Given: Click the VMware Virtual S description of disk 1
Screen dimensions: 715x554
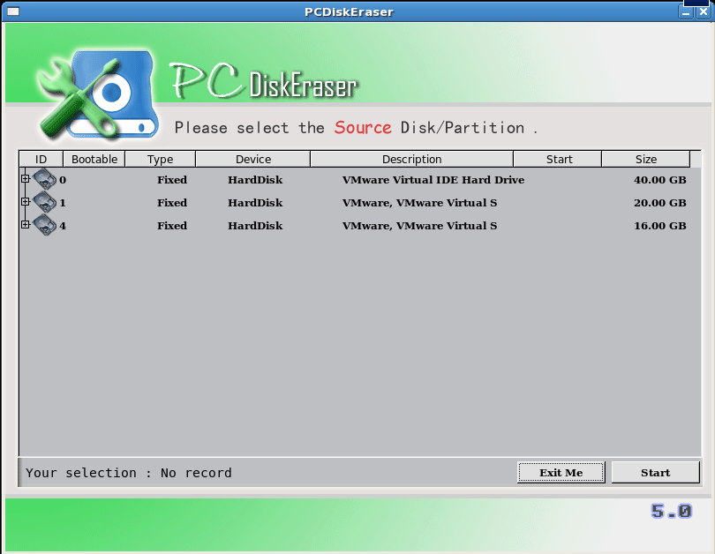Looking at the screenshot, I should [x=419, y=203].
